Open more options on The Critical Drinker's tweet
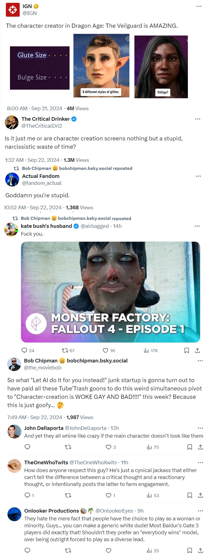Image resolution: width=207 pixels, height=557 pixels. [198, 119]
